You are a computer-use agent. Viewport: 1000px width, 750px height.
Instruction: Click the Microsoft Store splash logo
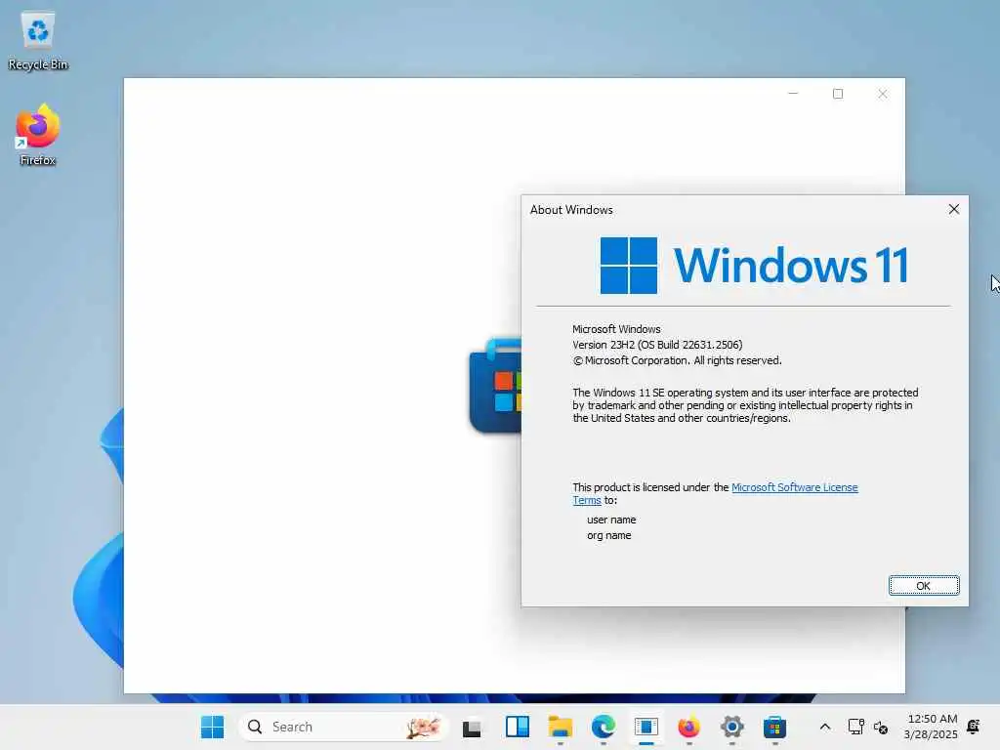(495, 386)
